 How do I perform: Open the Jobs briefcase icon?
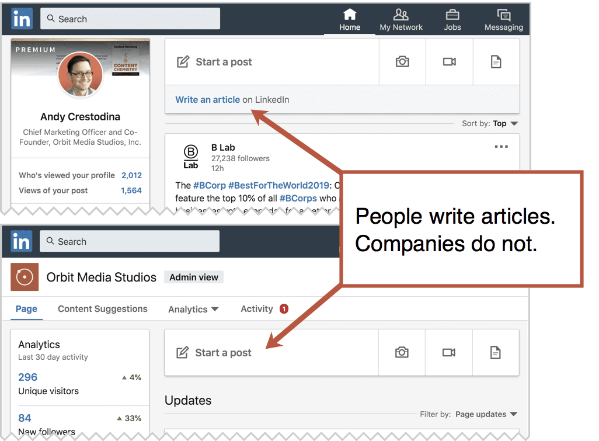point(452,15)
